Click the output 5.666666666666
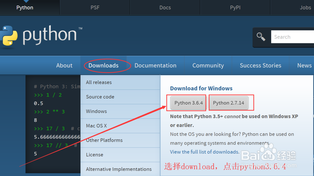Screen dimensions: 314x176 57,137
